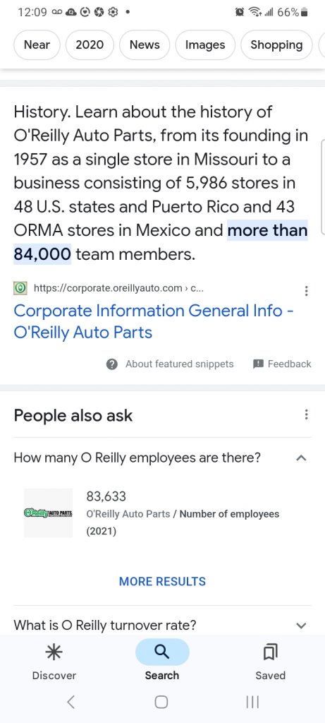Click the MORE RESULTS button
The height and width of the screenshot is (723, 325).
(162, 582)
